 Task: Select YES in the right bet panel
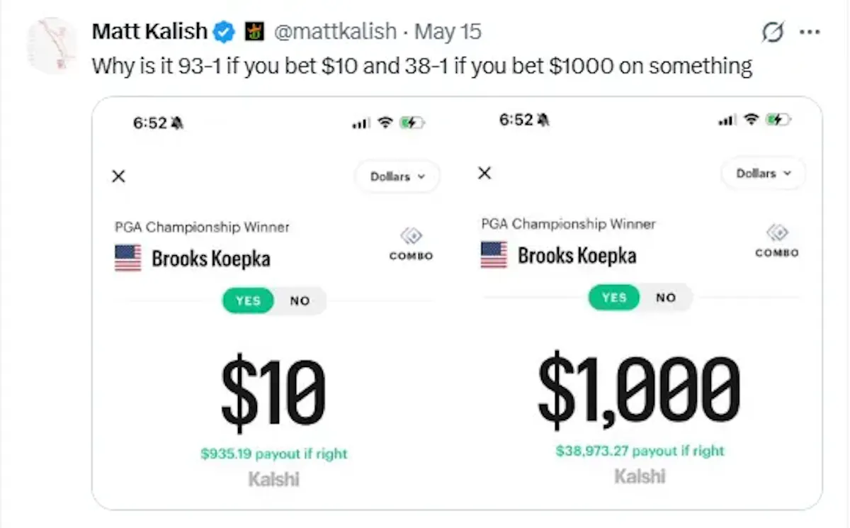[x=614, y=298]
